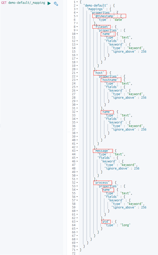Click the request text demo-default/_mapping

27,3
